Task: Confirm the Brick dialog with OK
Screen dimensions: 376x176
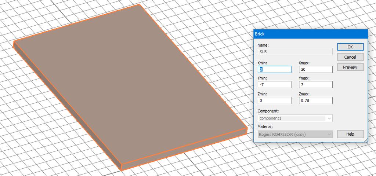Action: pos(350,47)
